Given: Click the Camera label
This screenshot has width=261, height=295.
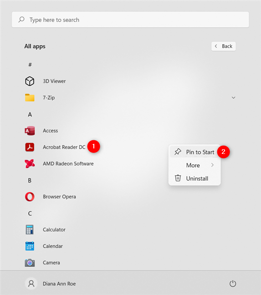Looking at the screenshot, I should click(x=51, y=263).
